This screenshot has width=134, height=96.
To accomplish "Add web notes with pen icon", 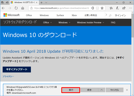I will (117, 8).
